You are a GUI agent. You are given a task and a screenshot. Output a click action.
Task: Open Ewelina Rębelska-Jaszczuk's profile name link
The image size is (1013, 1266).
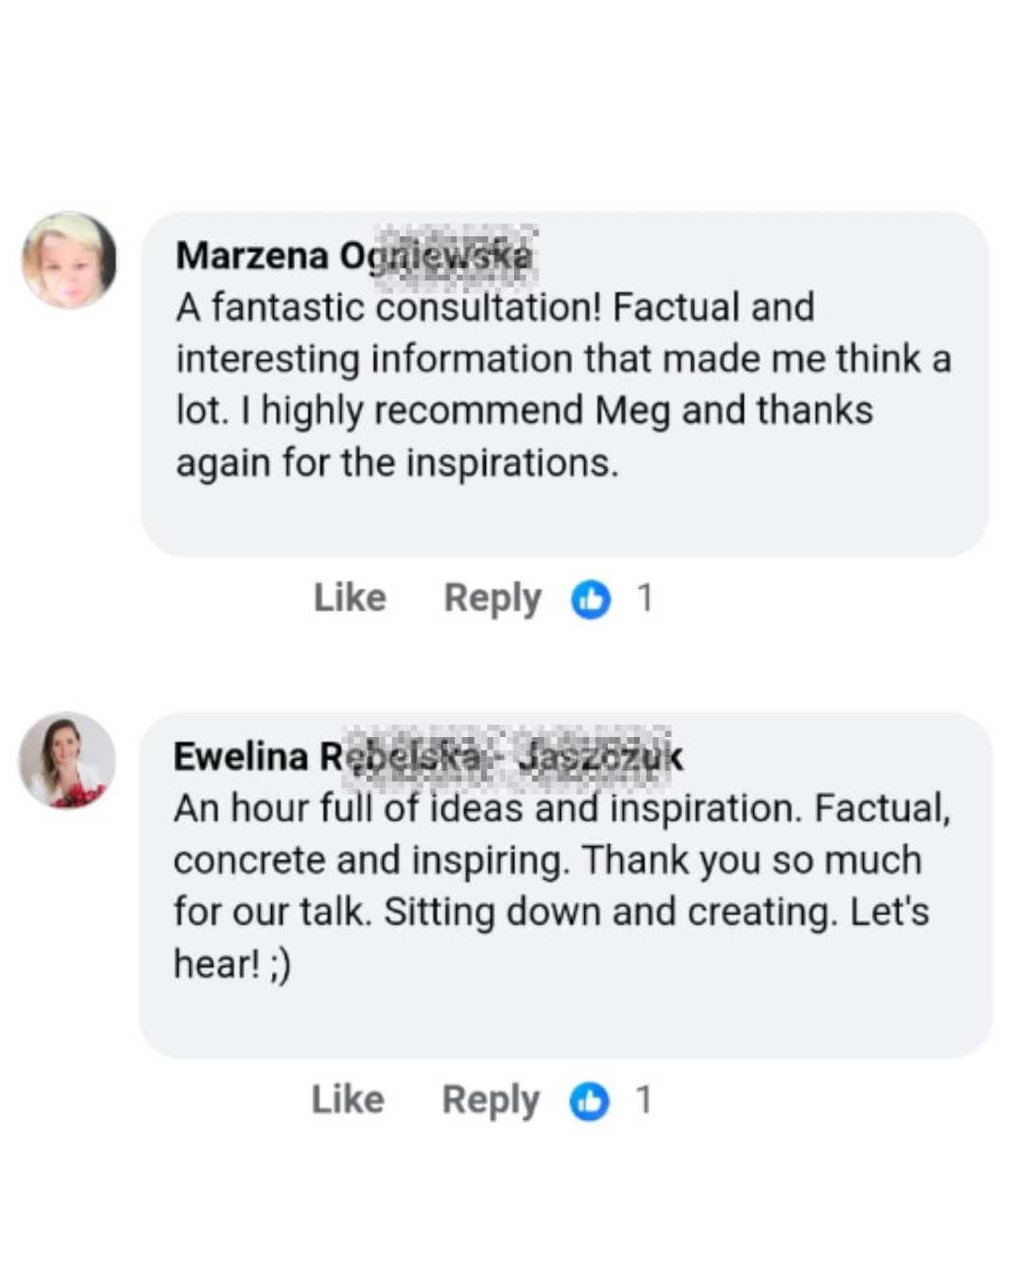(428, 756)
